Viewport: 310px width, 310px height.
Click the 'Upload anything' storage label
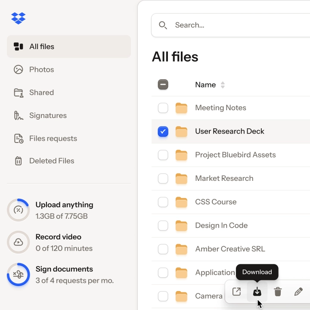(x=64, y=205)
